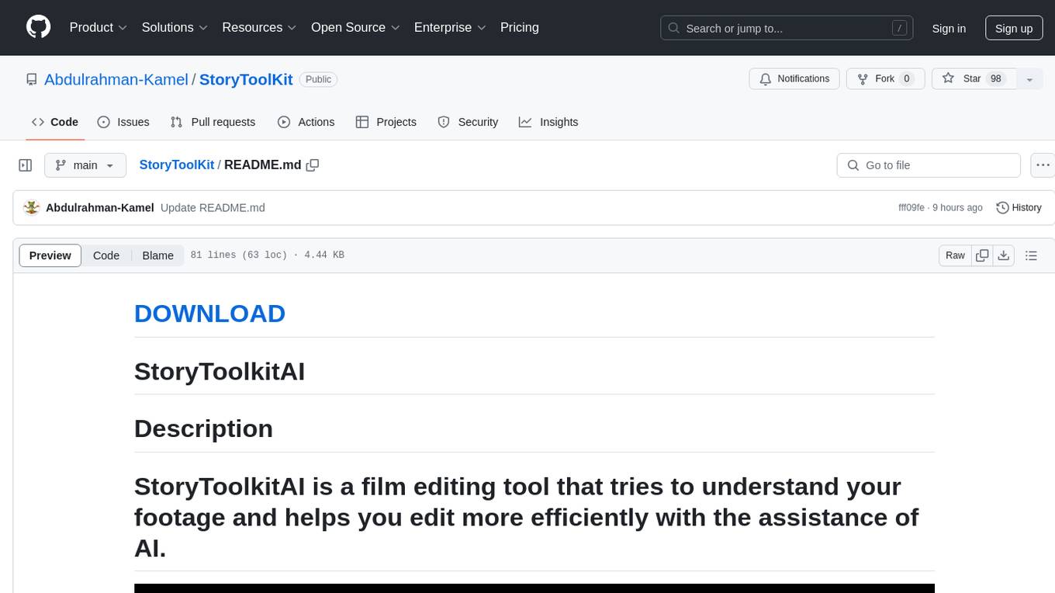
Task: Select the Code view
Action: [x=106, y=255]
